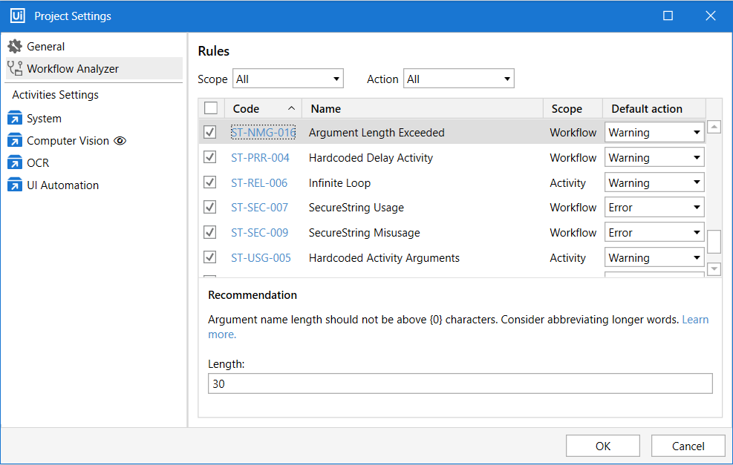Click the UI Automation icon
The width and height of the screenshot is (733, 465).
15,185
